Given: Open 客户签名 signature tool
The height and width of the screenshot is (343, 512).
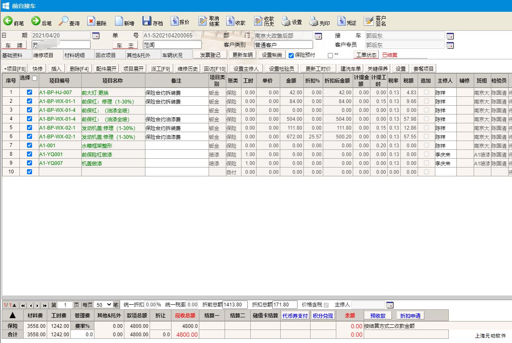Looking at the screenshot, I should point(369,21).
